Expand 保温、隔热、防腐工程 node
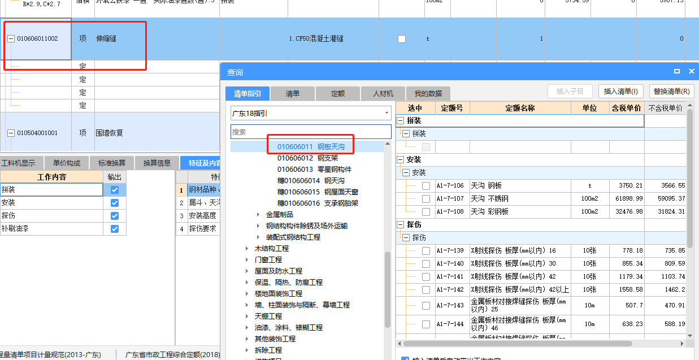 247,283
